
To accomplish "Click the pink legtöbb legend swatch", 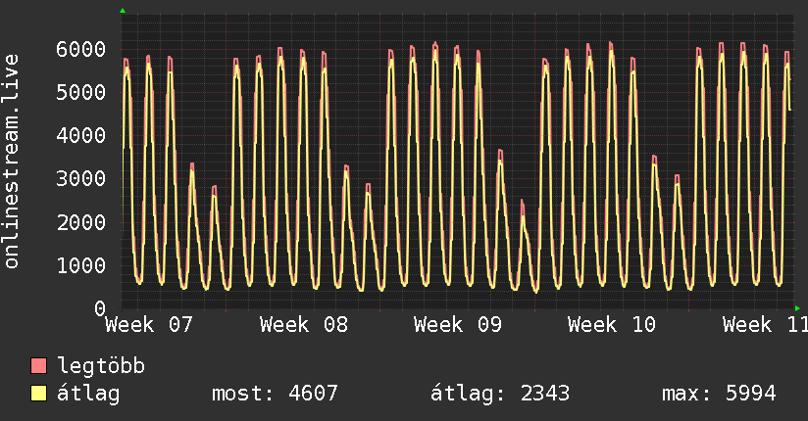I will click(x=38, y=366).
